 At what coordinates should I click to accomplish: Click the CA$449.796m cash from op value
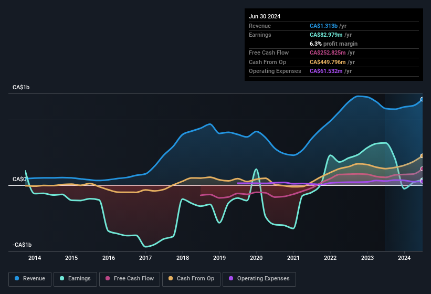tap(328, 62)
